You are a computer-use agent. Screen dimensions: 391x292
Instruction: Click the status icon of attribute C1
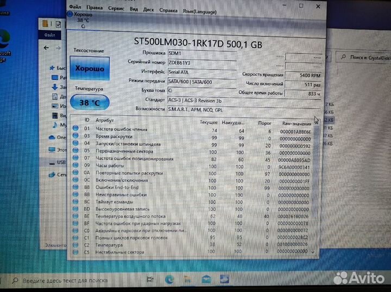coord(75,237)
